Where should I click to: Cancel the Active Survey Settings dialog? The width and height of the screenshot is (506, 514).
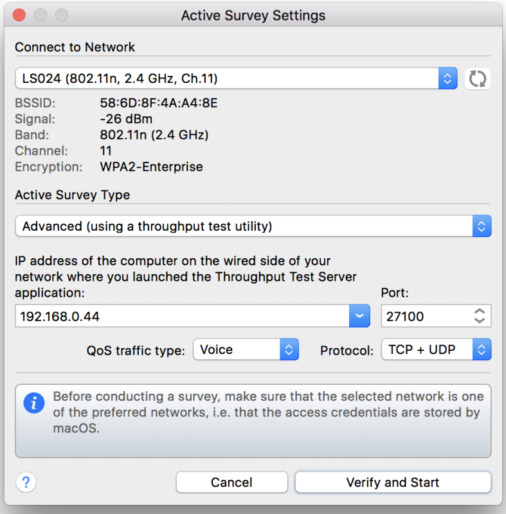231,482
